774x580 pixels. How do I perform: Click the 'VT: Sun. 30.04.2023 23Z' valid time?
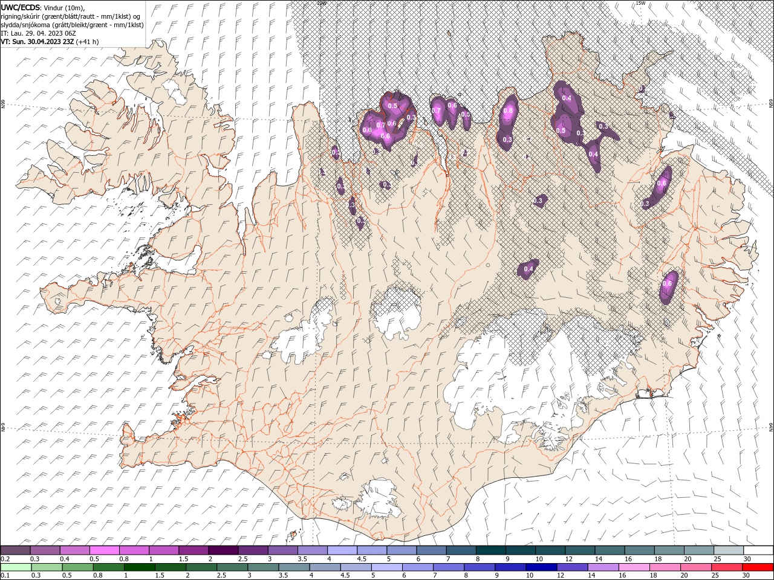pos(37,42)
